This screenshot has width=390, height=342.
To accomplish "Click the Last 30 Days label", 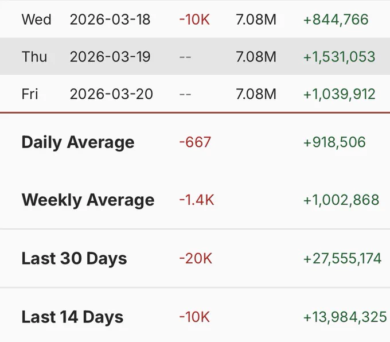I will coord(74,258).
